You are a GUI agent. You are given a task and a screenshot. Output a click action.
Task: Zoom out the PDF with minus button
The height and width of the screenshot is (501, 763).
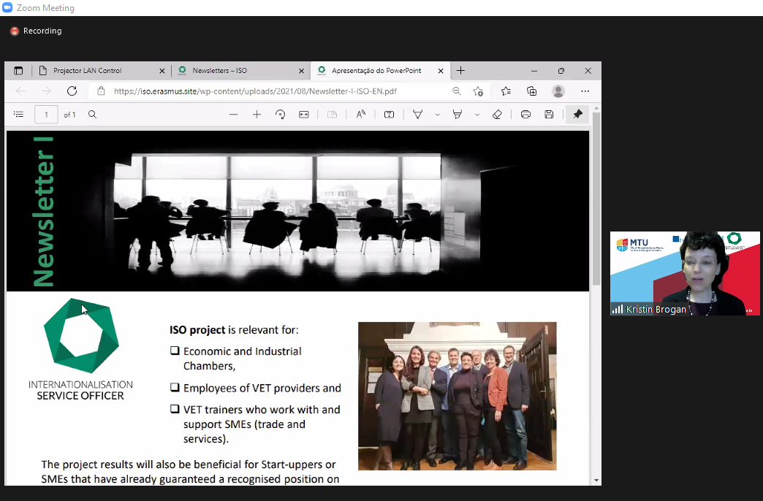(233, 115)
